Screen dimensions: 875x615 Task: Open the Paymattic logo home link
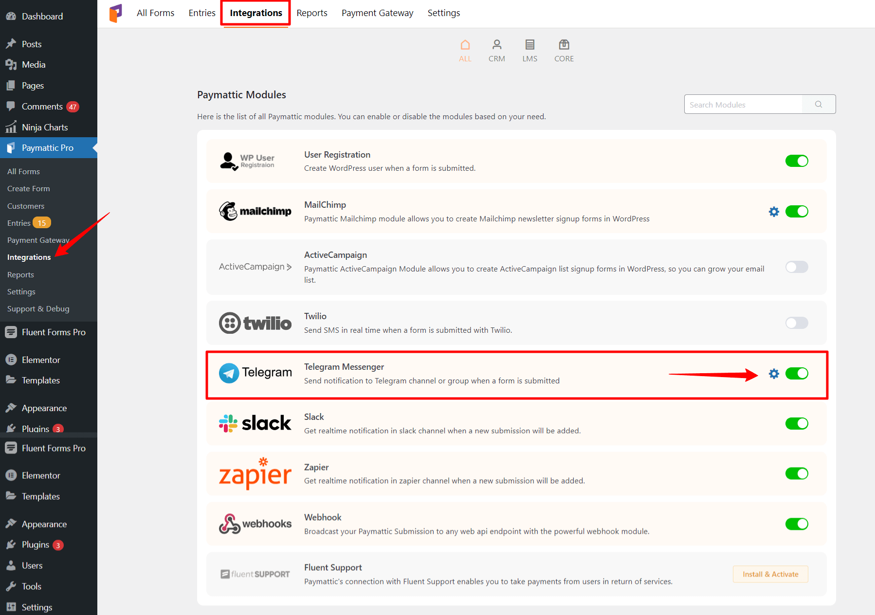pos(116,13)
